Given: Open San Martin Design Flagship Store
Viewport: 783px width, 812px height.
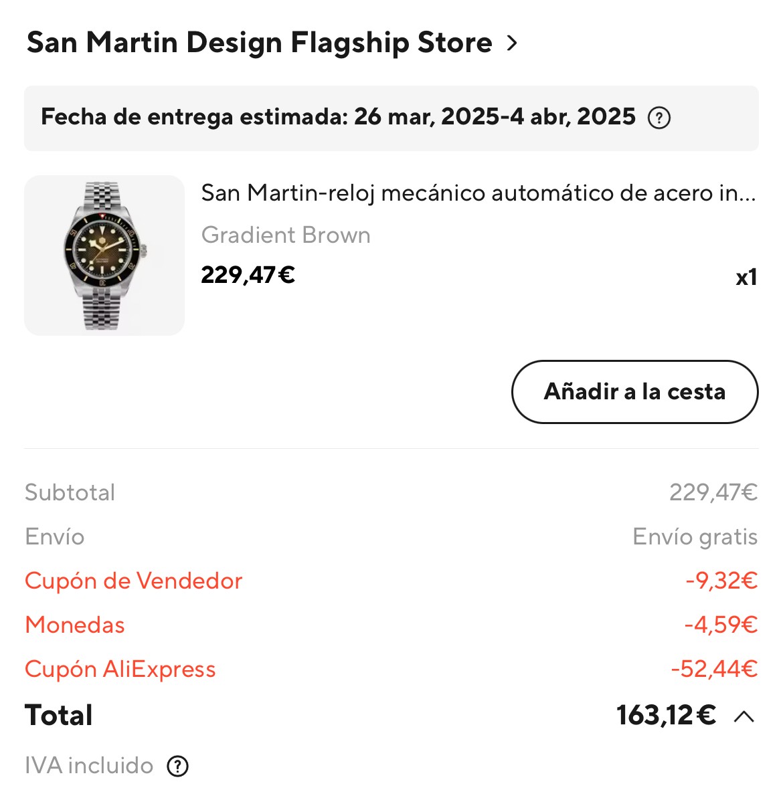Looking at the screenshot, I should (x=259, y=43).
